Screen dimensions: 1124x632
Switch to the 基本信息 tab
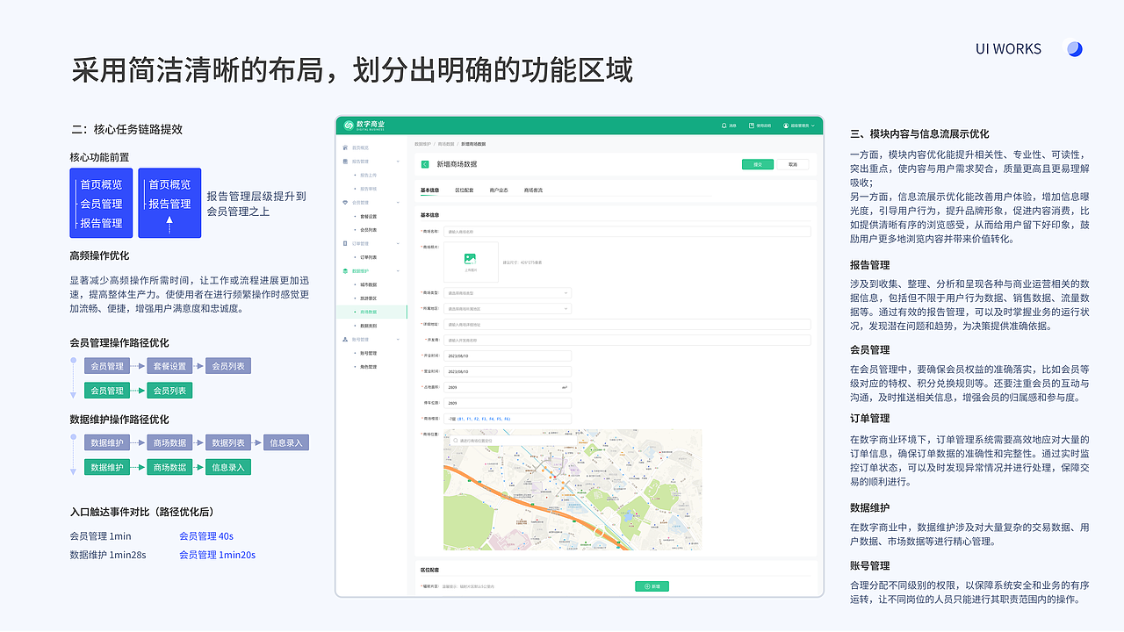[430, 190]
